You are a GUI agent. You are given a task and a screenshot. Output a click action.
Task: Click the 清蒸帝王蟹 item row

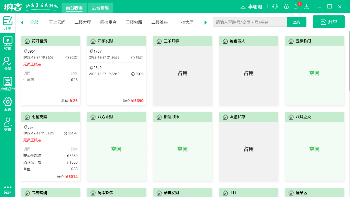pyautogui.click(x=50, y=162)
